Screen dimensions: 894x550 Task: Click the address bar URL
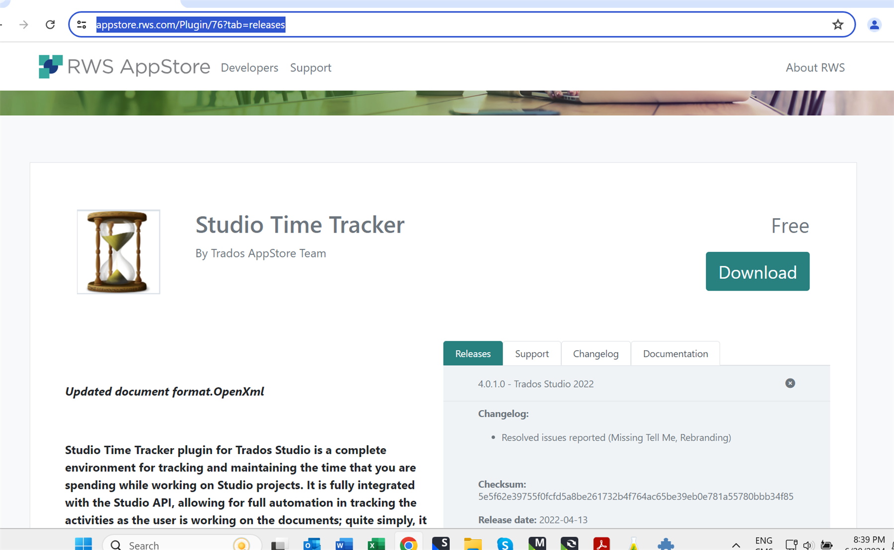coord(191,24)
